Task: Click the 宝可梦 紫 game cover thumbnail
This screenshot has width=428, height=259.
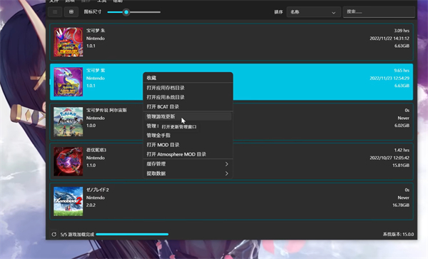Action: pos(68,82)
